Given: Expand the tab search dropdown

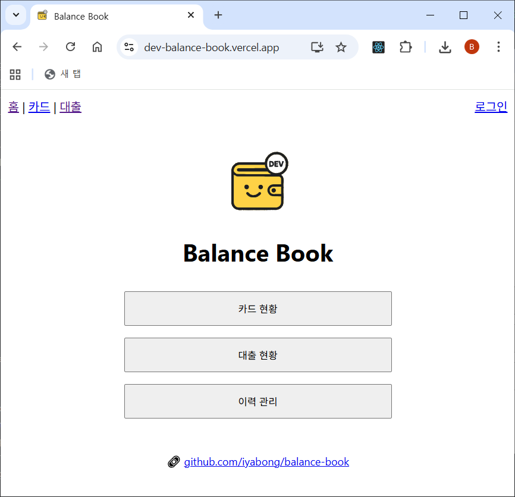Looking at the screenshot, I should (16, 15).
